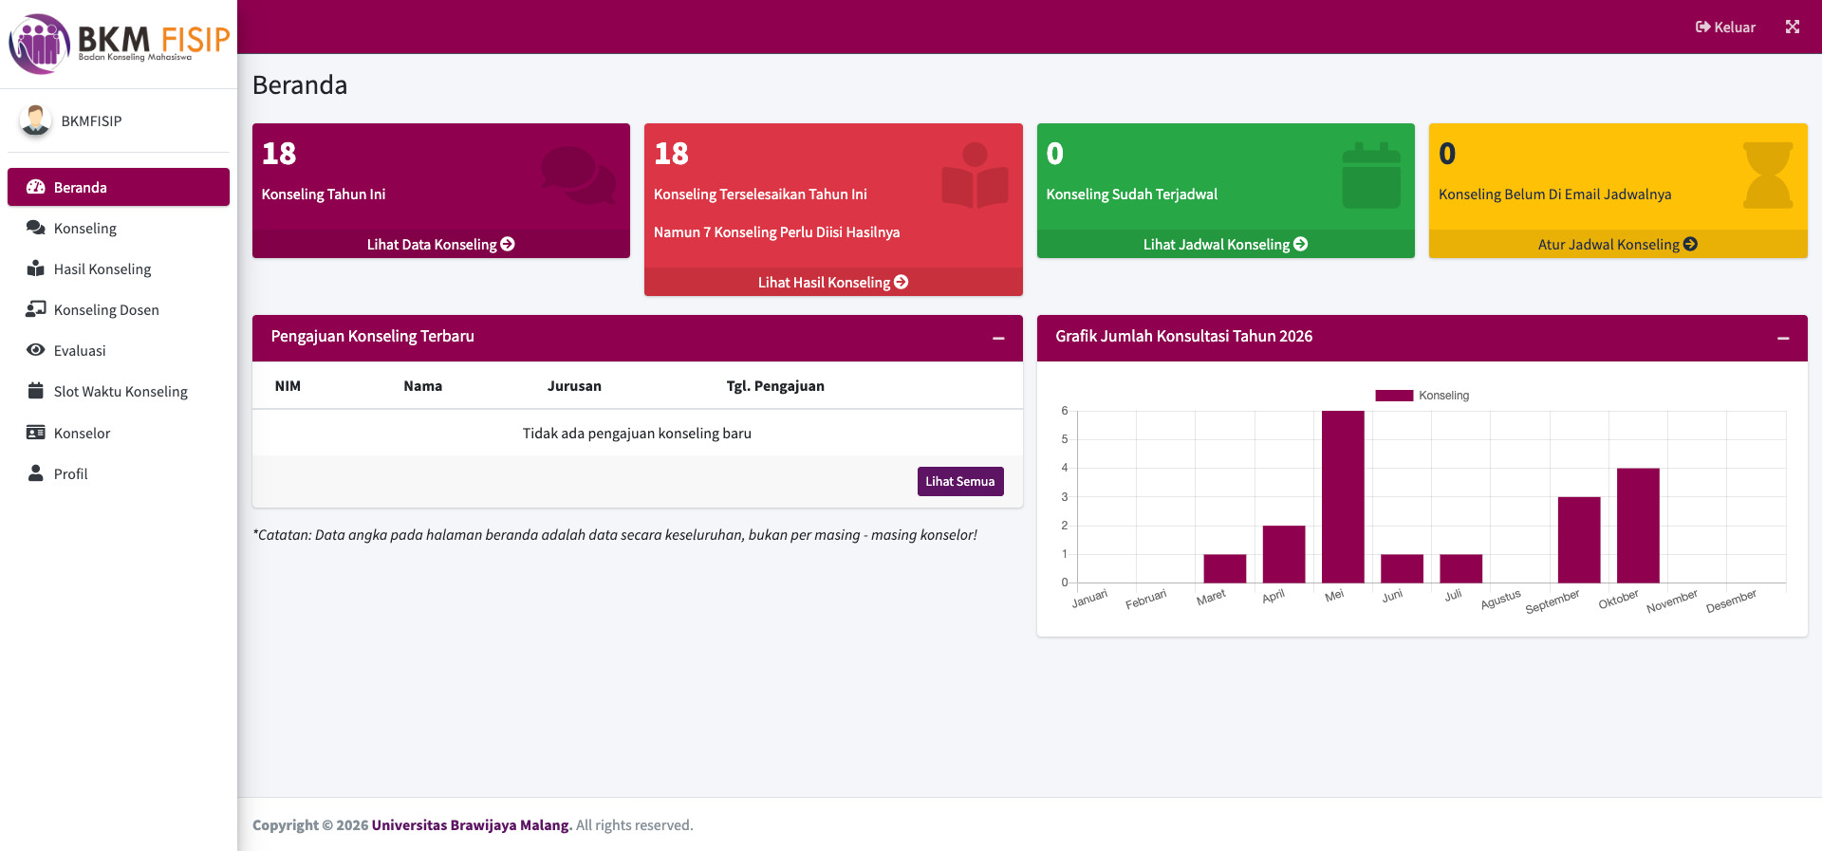This screenshot has height=851, width=1822.
Task: Click the Evaluasi eye icon
Action: pos(36,350)
